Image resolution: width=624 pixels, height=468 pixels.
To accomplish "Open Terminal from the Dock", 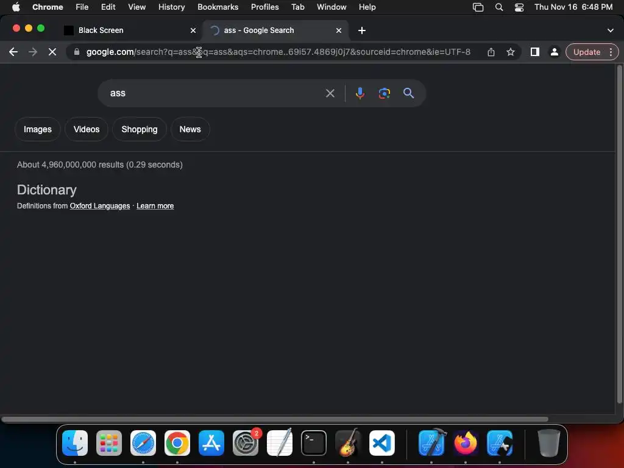I will click(314, 443).
